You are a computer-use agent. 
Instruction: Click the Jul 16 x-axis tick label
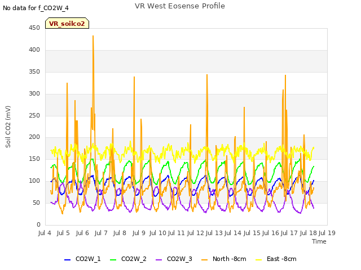pos(271,233)
